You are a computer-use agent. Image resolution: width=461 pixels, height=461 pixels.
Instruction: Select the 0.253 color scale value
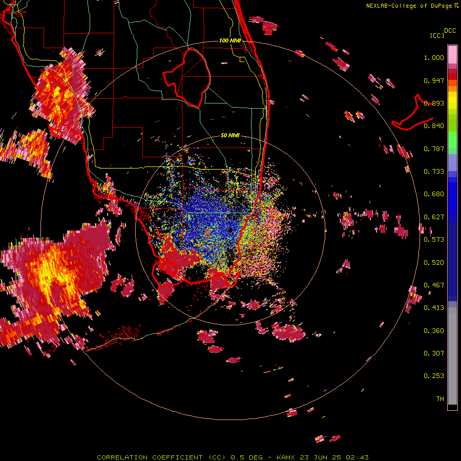tap(434, 376)
